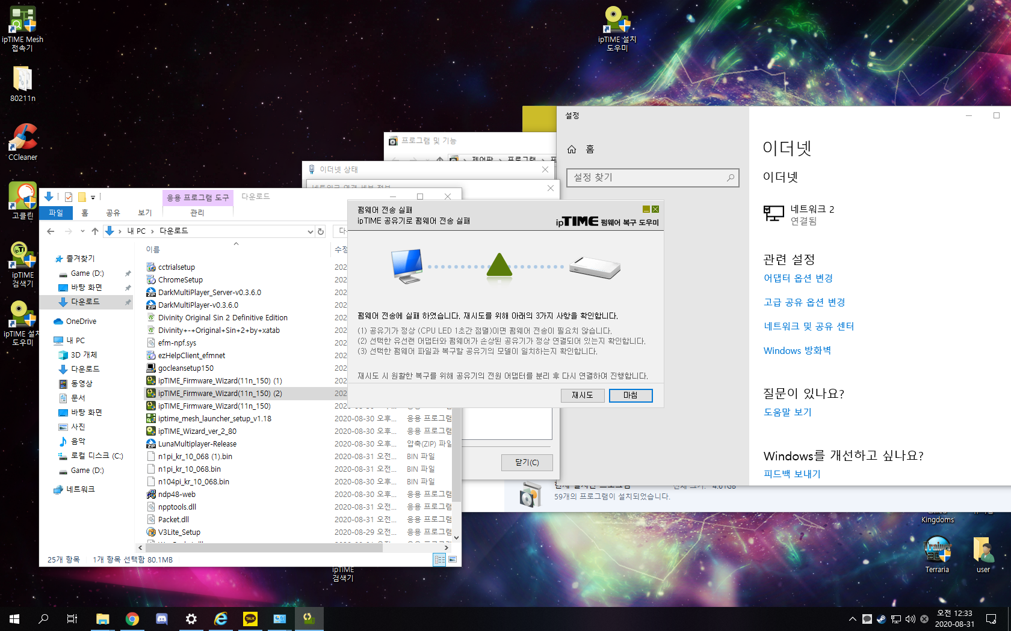Open File Explorer from the taskbar
Screen dimensions: 1011x631
point(102,618)
